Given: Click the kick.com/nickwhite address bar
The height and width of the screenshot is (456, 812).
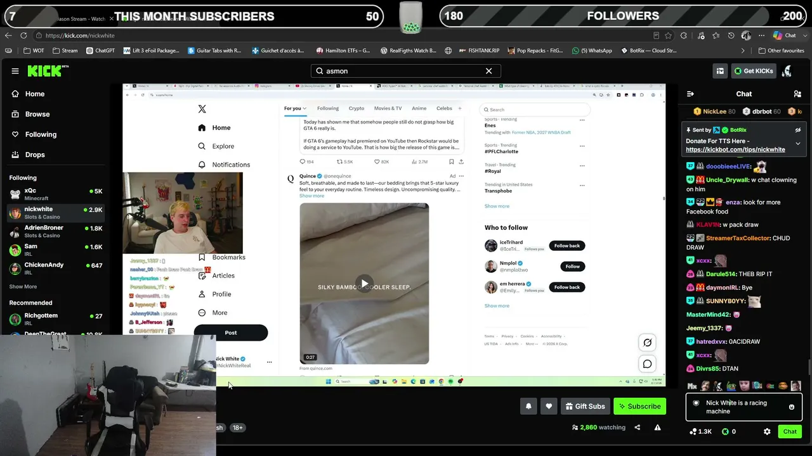Looking at the screenshot, I should click(343, 35).
